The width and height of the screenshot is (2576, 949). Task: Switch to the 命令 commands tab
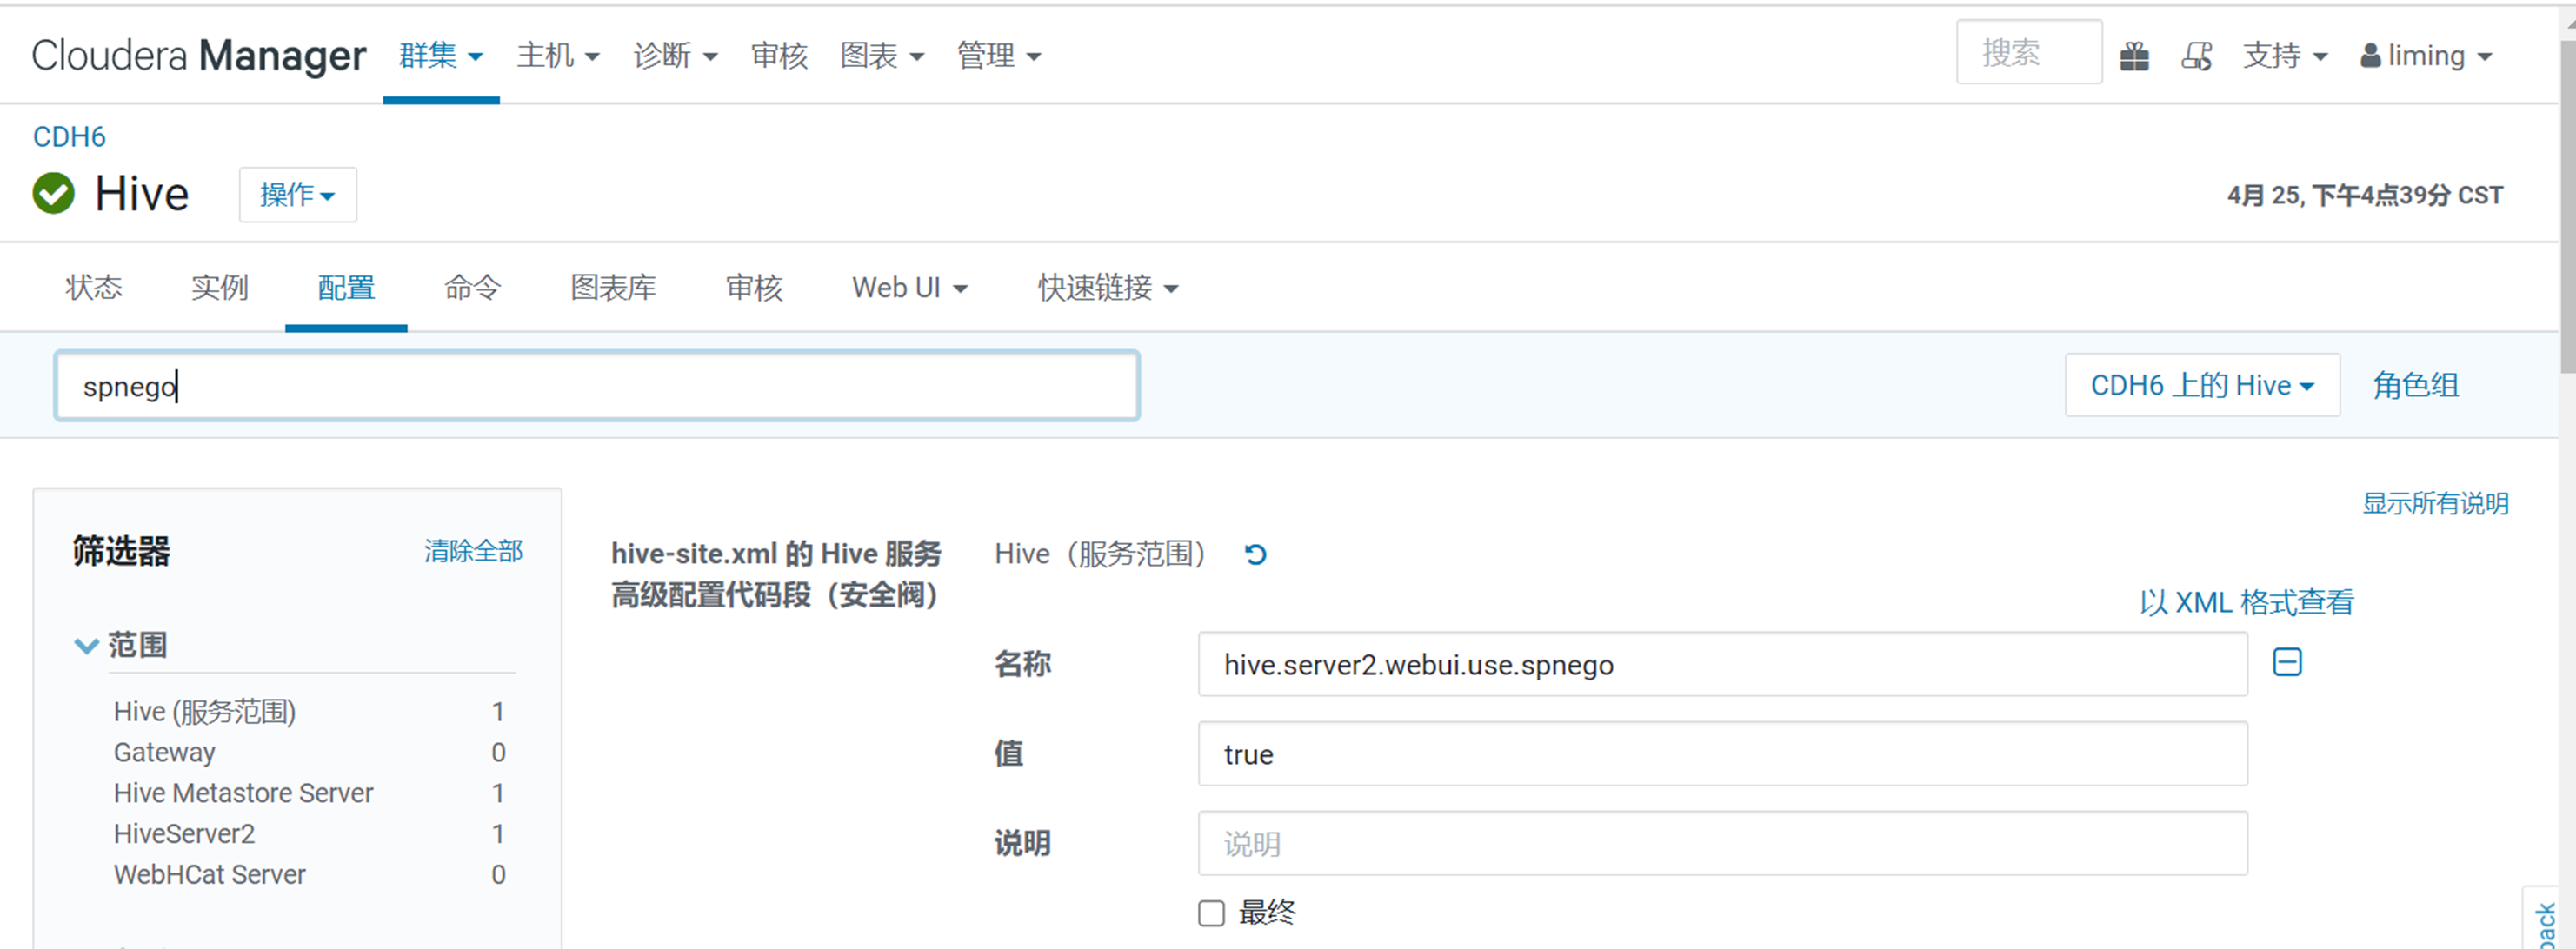pos(473,288)
